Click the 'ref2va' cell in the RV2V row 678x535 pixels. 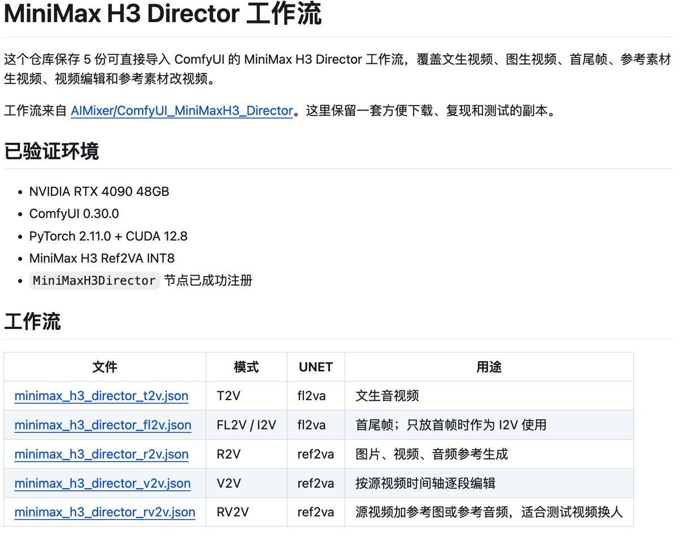[x=316, y=512]
